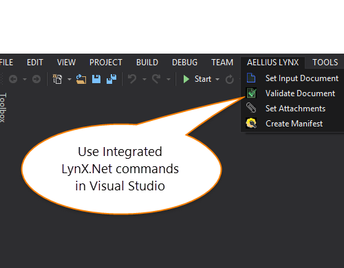Expand the New Project dropdown arrow
Screen dimensions: 344x268
click(69, 80)
